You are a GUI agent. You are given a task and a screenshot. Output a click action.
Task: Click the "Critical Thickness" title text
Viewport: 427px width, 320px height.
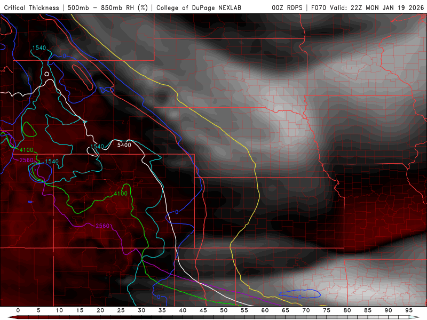pos(31,8)
